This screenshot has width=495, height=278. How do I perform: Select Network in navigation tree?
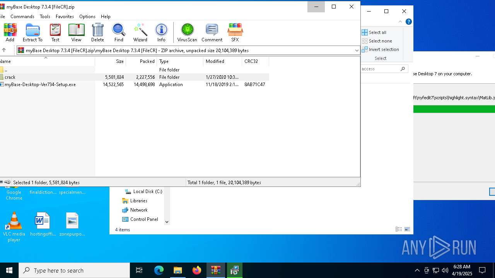pos(135,210)
